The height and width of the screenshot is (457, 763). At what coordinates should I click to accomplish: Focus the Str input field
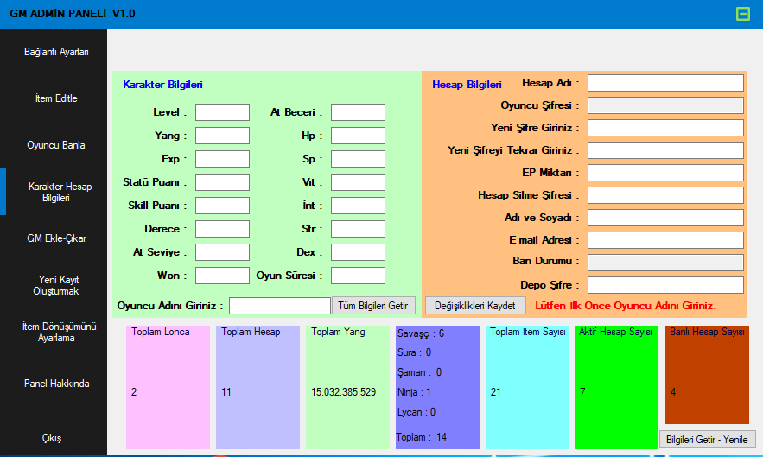(358, 229)
